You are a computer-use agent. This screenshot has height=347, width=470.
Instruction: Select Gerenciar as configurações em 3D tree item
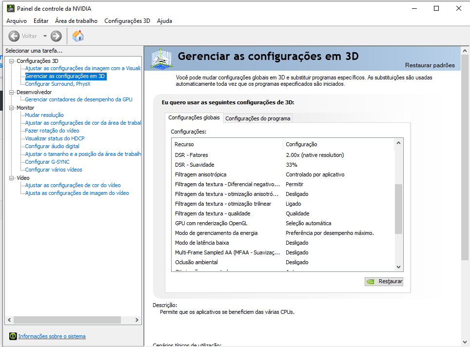click(65, 76)
